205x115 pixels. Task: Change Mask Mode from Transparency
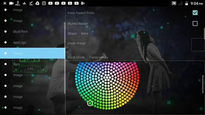pyautogui.click(x=98, y=57)
